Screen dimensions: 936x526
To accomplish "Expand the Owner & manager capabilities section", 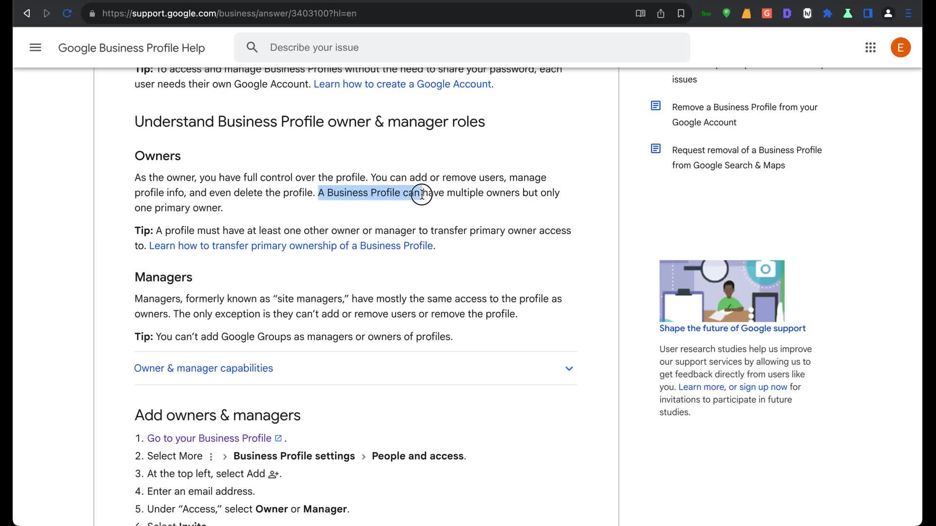I will click(204, 368).
